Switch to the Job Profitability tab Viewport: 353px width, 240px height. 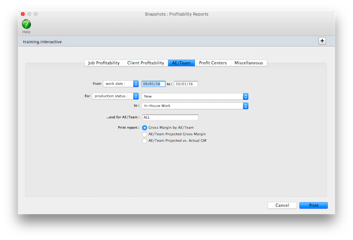(x=104, y=63)
